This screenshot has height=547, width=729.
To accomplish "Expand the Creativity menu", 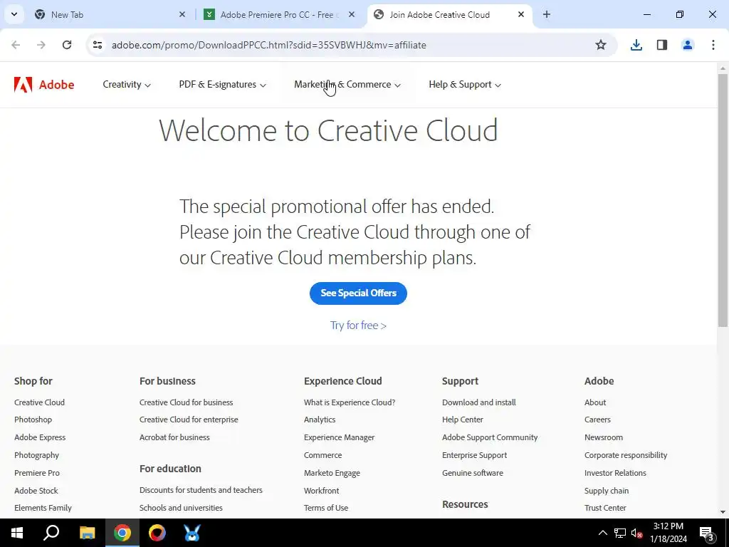I will 127,85.
